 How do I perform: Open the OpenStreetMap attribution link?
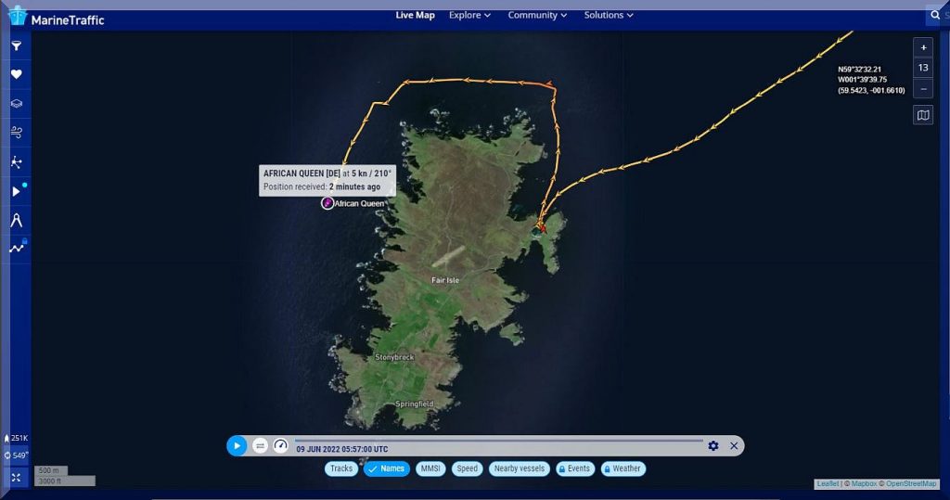(x=911, y=484)
